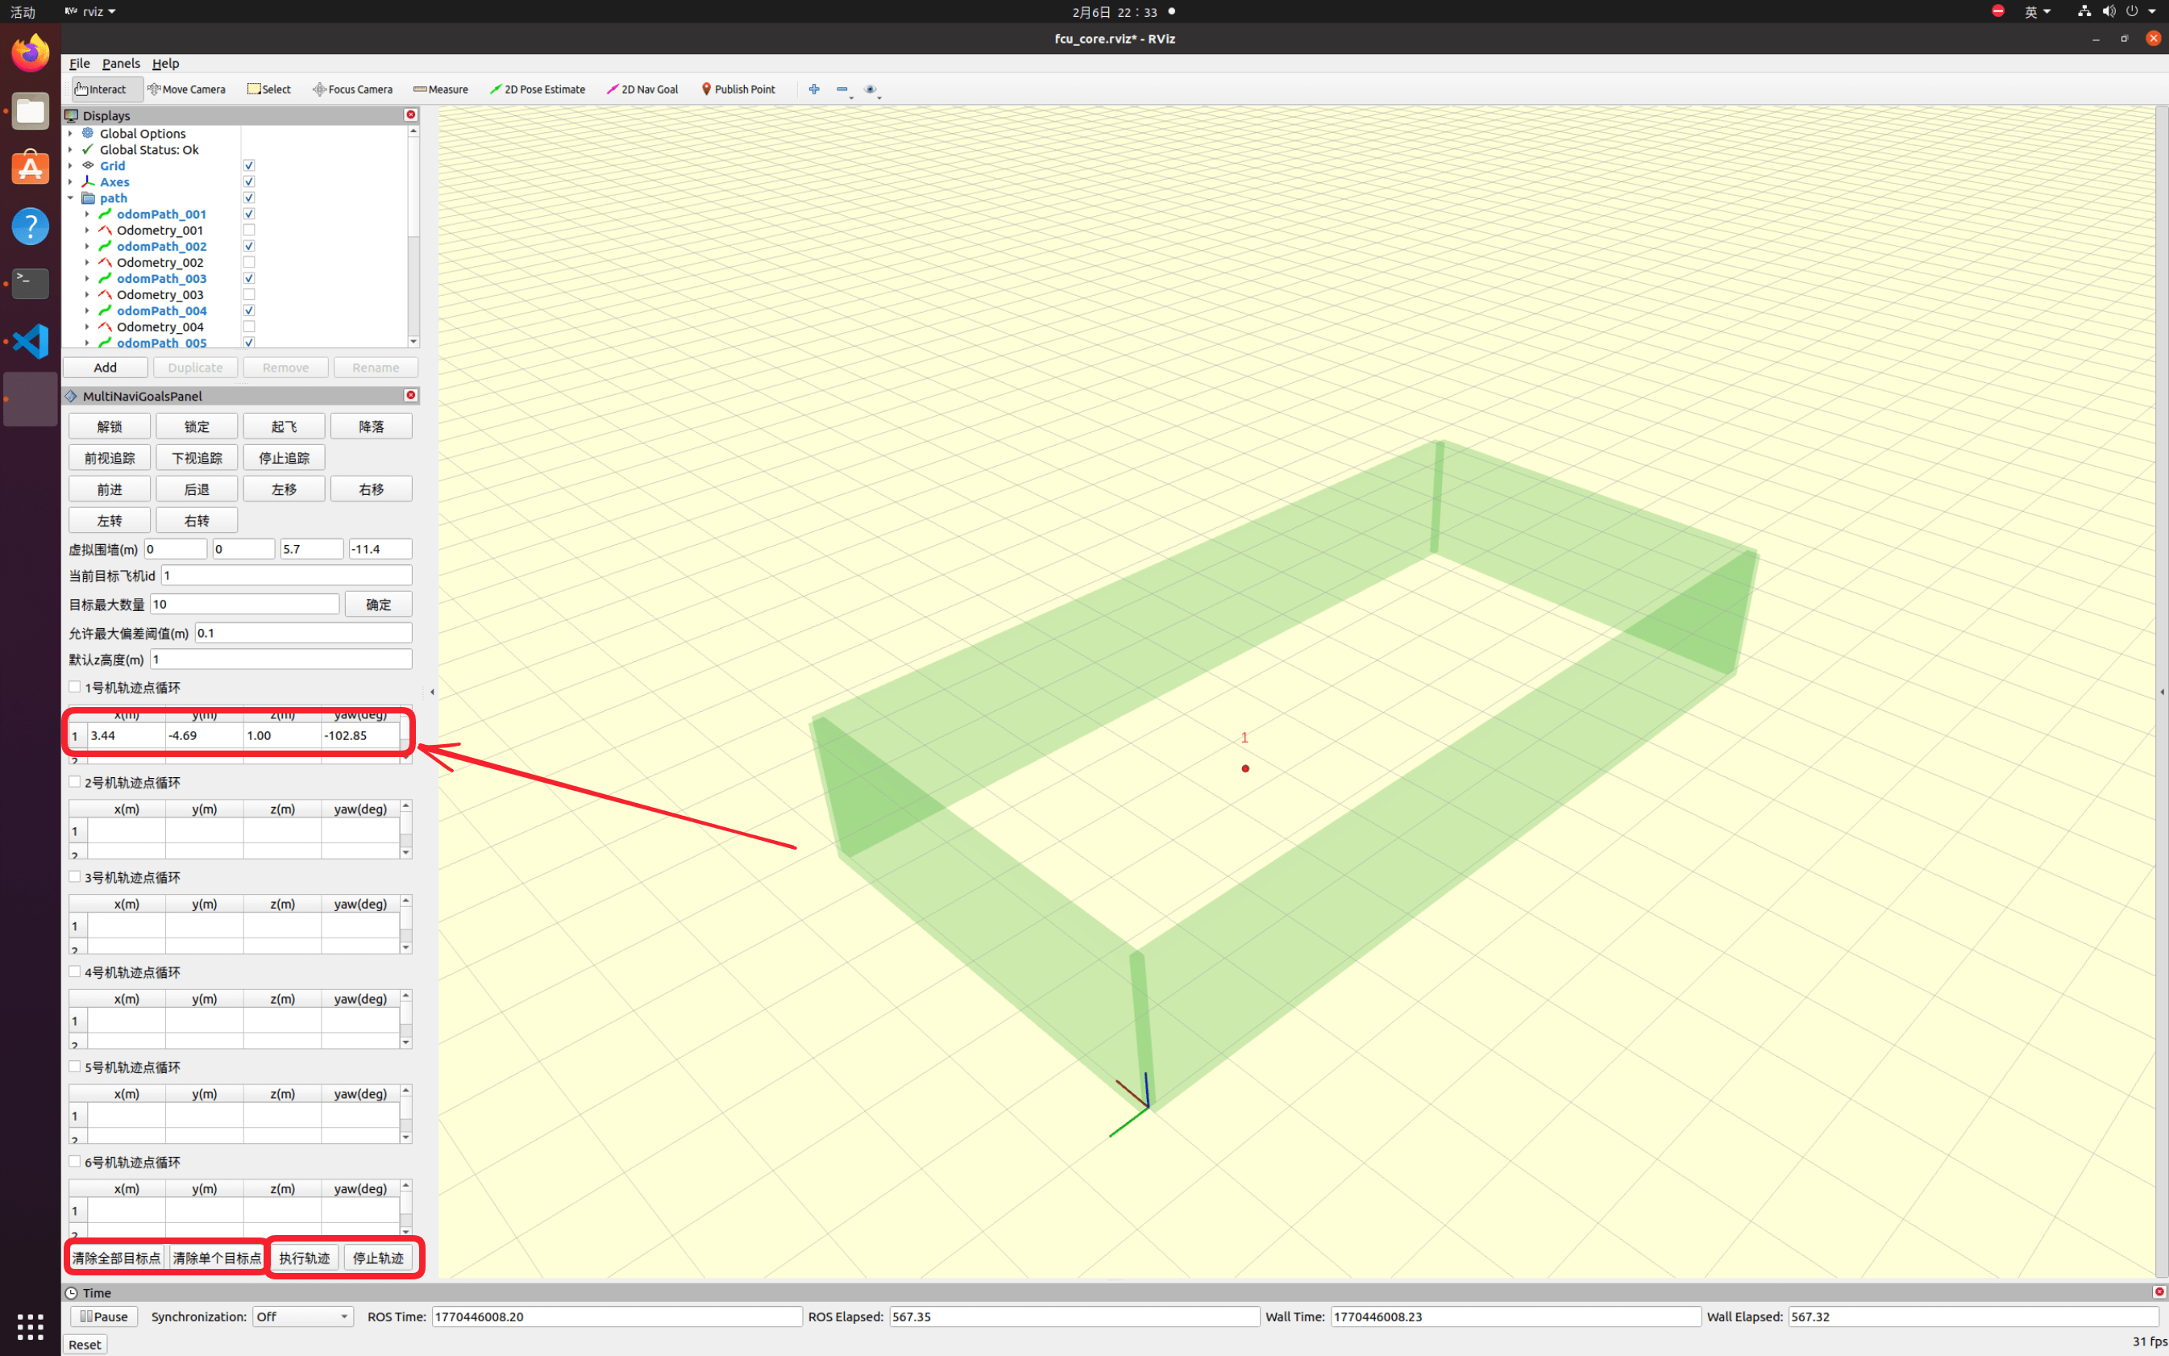Expand odomPath_001 properties
The width and height of the screenshot is (2169, 1356).
pos(87,214)
